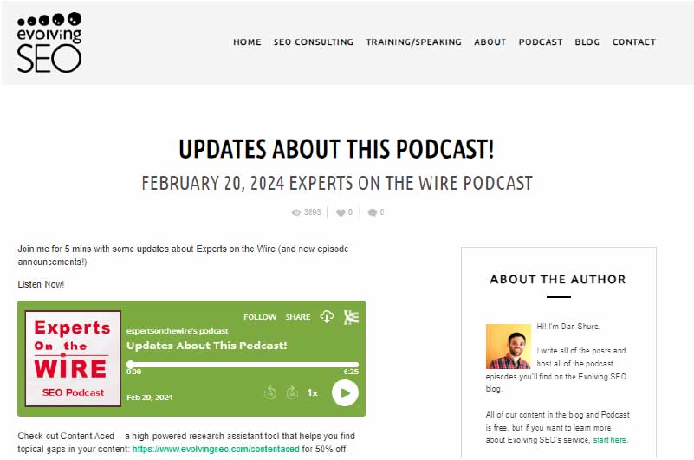The width and height of the screenshot is (694, 460).
Task: Click the podcast progress bar
Action: coord(243,365)
